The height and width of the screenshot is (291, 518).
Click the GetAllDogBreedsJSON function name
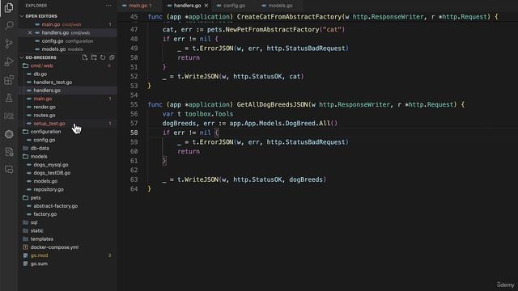(272, 104)
